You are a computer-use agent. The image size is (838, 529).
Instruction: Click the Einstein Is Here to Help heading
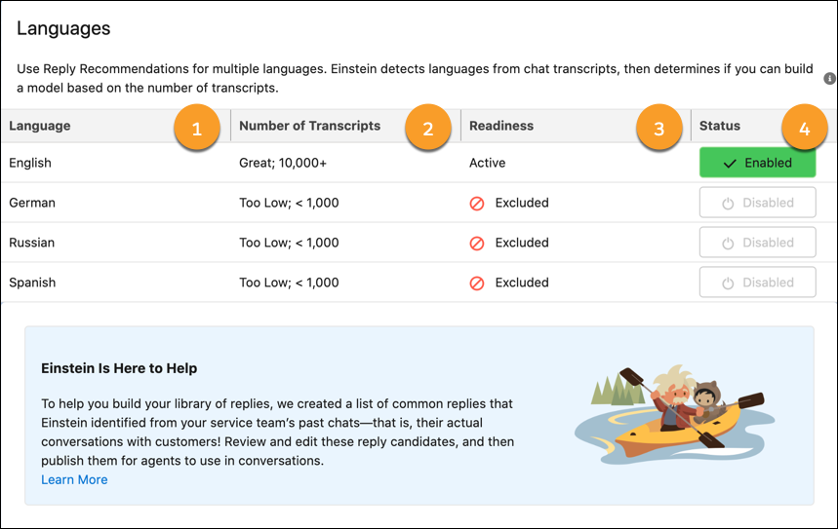click(x=119, y=369)
